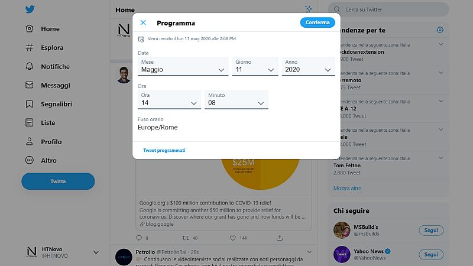Open the Anno dropdown showing 2020
This screenshot has height=266, width=473.
pos(307,66)
